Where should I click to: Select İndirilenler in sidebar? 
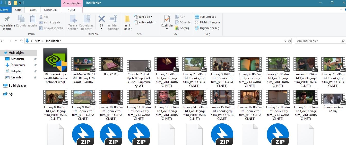(x=19, y=65)
